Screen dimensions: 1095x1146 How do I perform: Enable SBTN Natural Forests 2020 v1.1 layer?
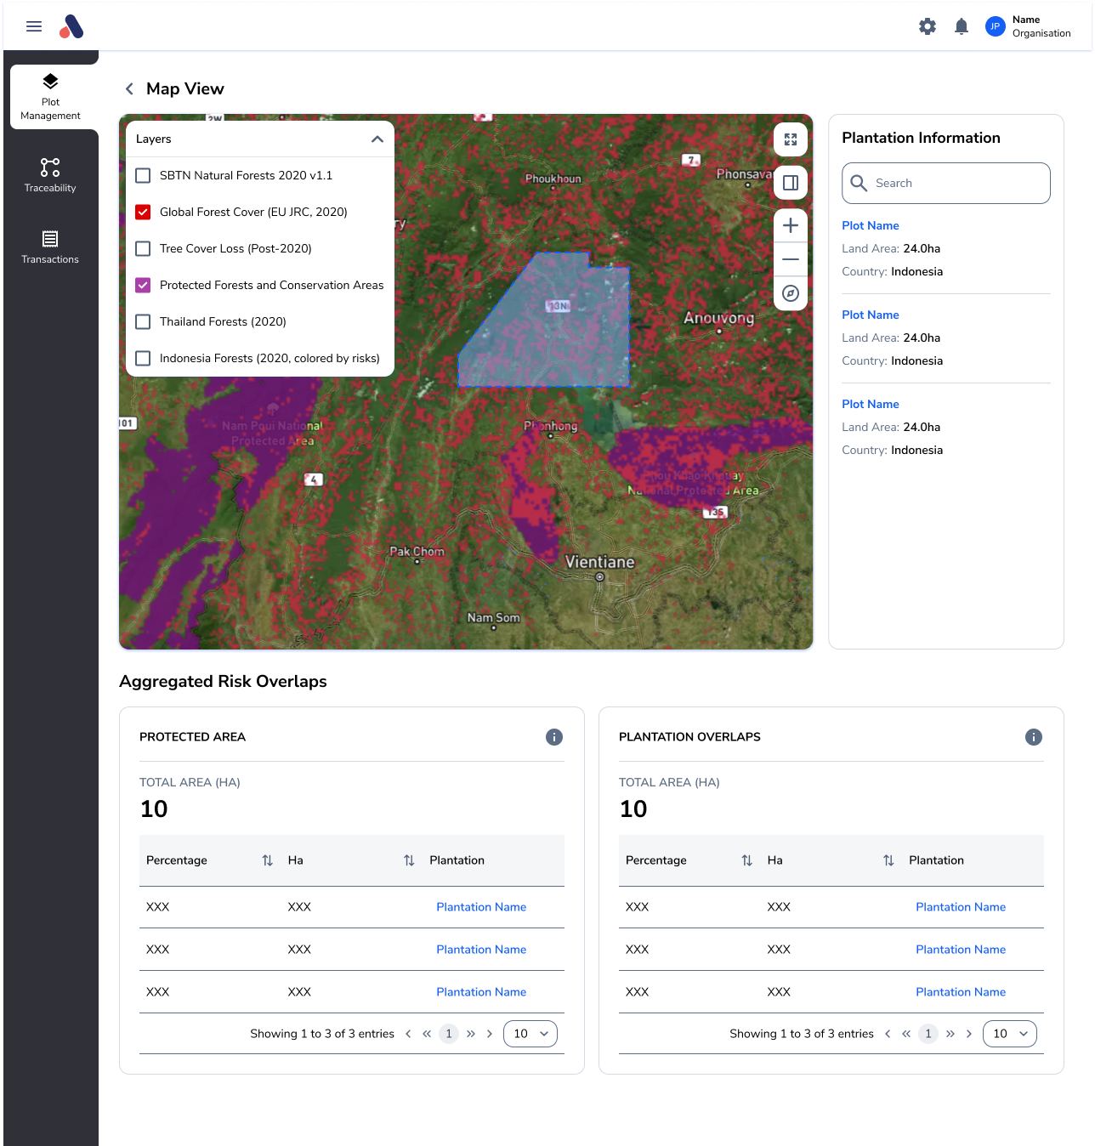pos(143,175)
